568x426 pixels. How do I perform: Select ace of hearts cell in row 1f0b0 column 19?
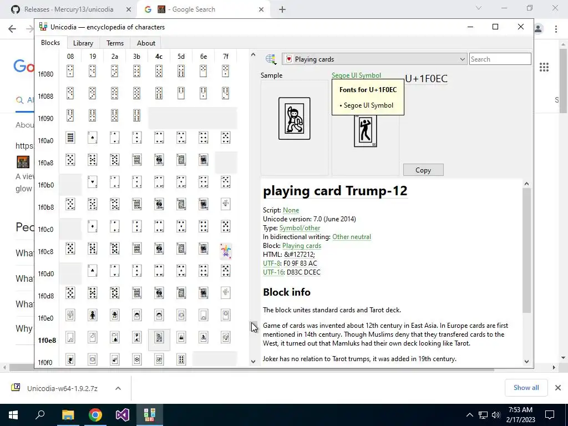pyautogui.click(x=93, y=182)
